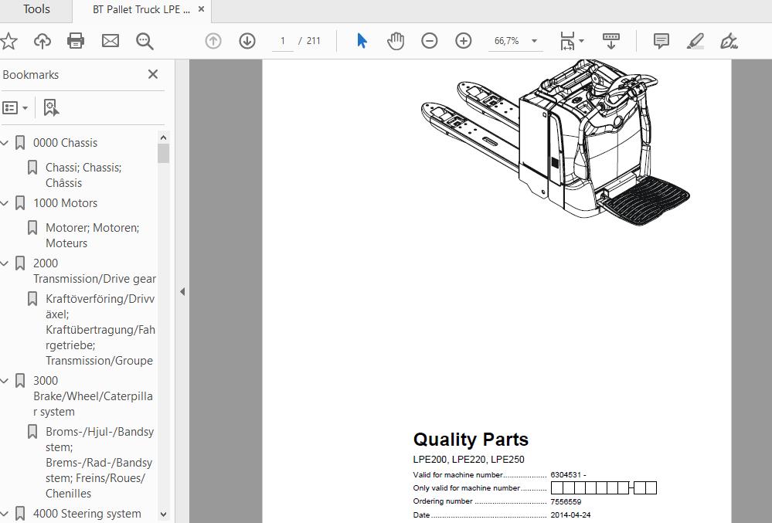772x523 pixels.
Task: Send file by email envelope icon
Action: (x=111, y=41)
